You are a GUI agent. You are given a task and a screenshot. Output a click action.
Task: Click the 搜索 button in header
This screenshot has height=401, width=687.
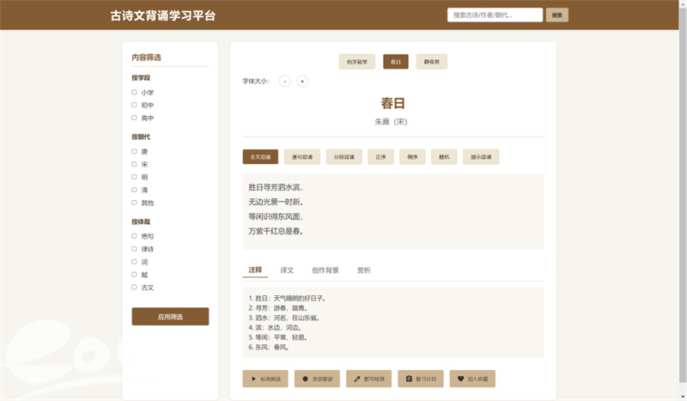point(557,15)
